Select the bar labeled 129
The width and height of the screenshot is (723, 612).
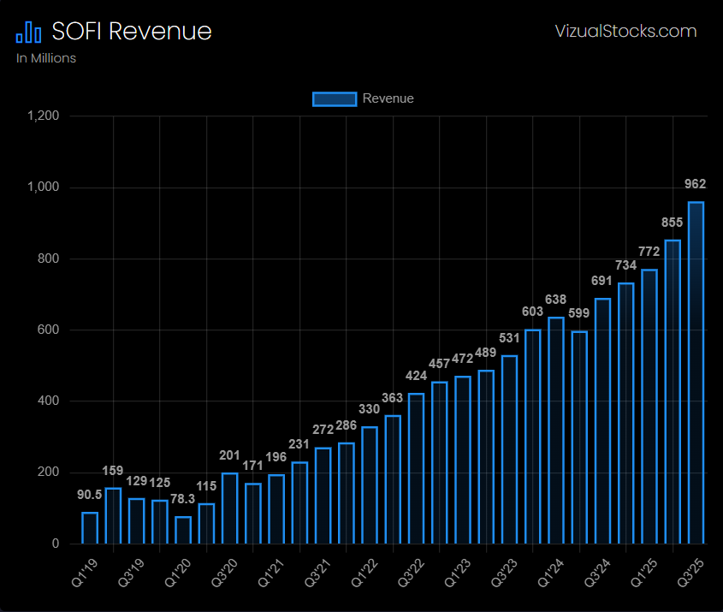(x=137, y=520)
